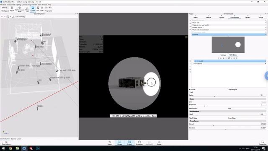
Task: Switch to the Lighting tab
Action: [x=222, y=17]
